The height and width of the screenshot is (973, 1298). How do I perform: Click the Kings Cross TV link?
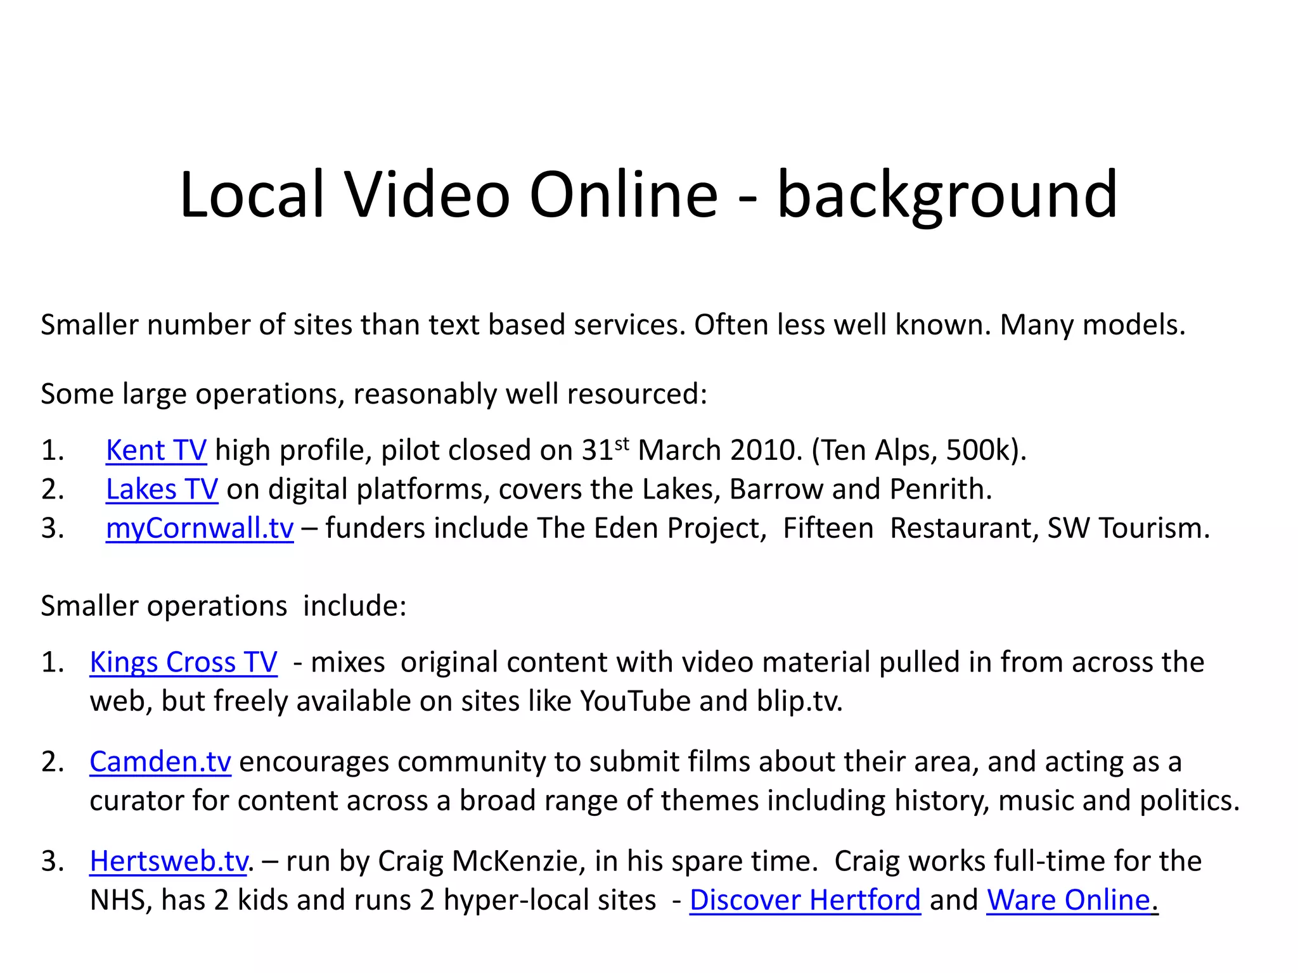(183, 663)
